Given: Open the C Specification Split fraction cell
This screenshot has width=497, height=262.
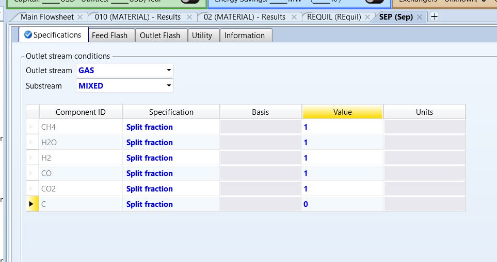Looking at the screenshot, I should (x=171, y=204).
